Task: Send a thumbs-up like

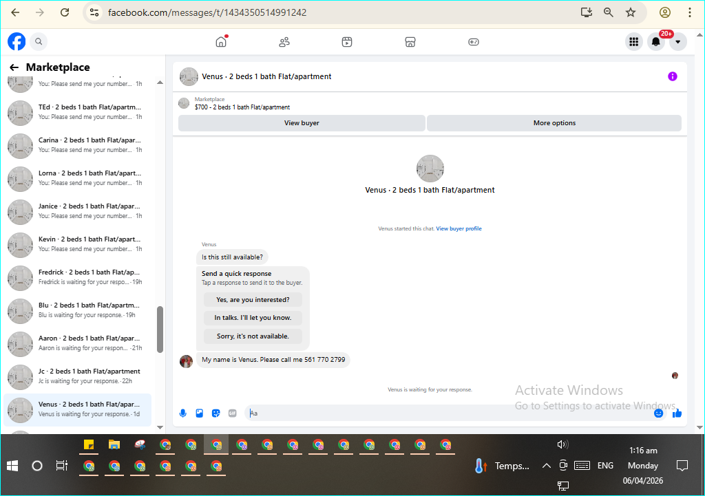Action: pyautogui.click(x=677, y=413)
